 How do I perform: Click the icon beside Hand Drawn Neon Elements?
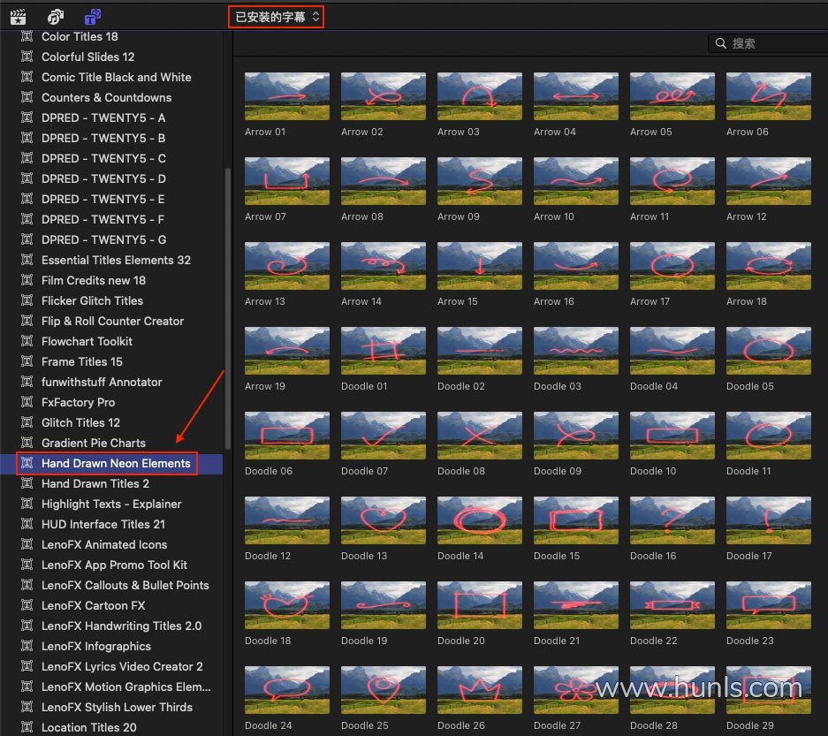27,463
